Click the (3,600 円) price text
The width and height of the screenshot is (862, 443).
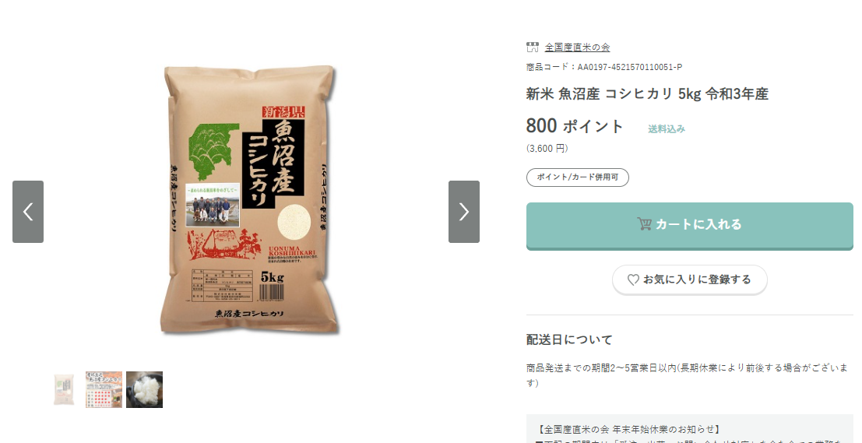(547, 149)
